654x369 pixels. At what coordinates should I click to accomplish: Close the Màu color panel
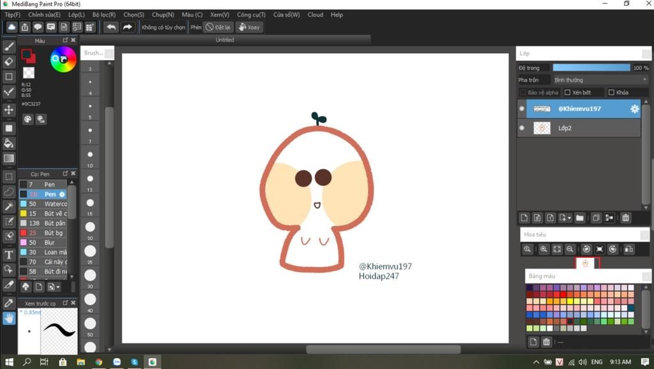(x=73, y=40)
